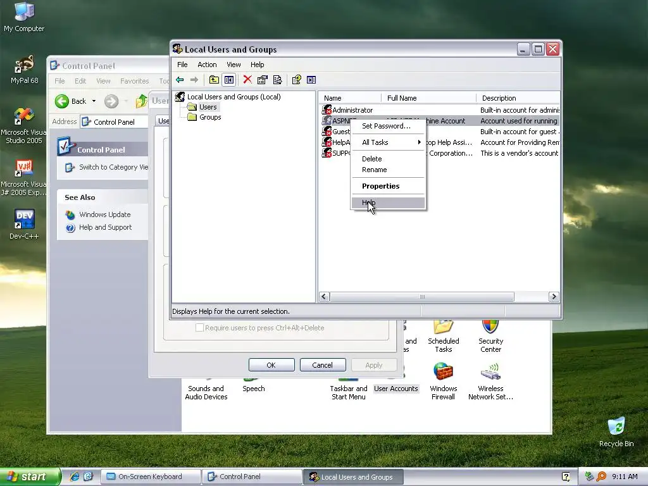
Task: Choose Set Password from context menu
Action: (388, 126)
